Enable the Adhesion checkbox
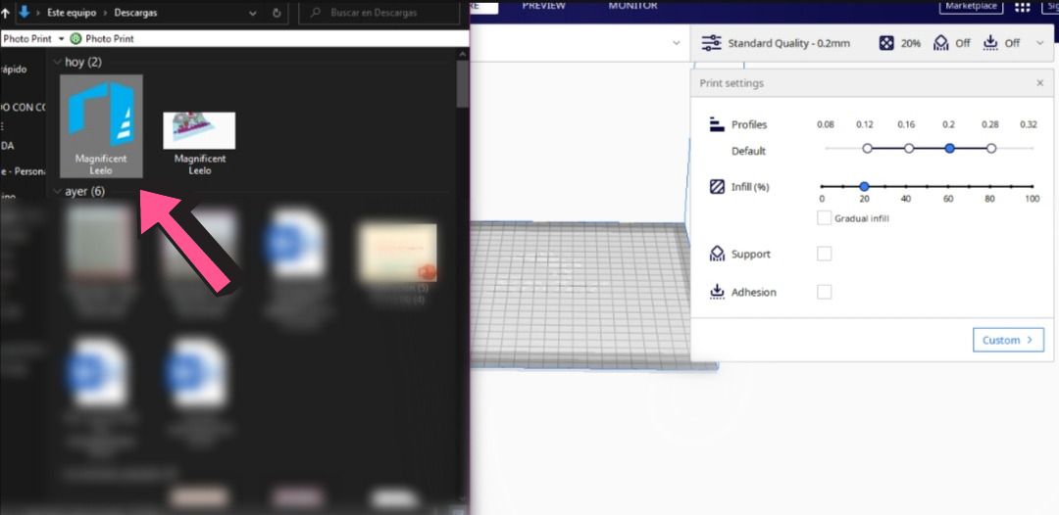The image size is (1059, 515). 824,292
